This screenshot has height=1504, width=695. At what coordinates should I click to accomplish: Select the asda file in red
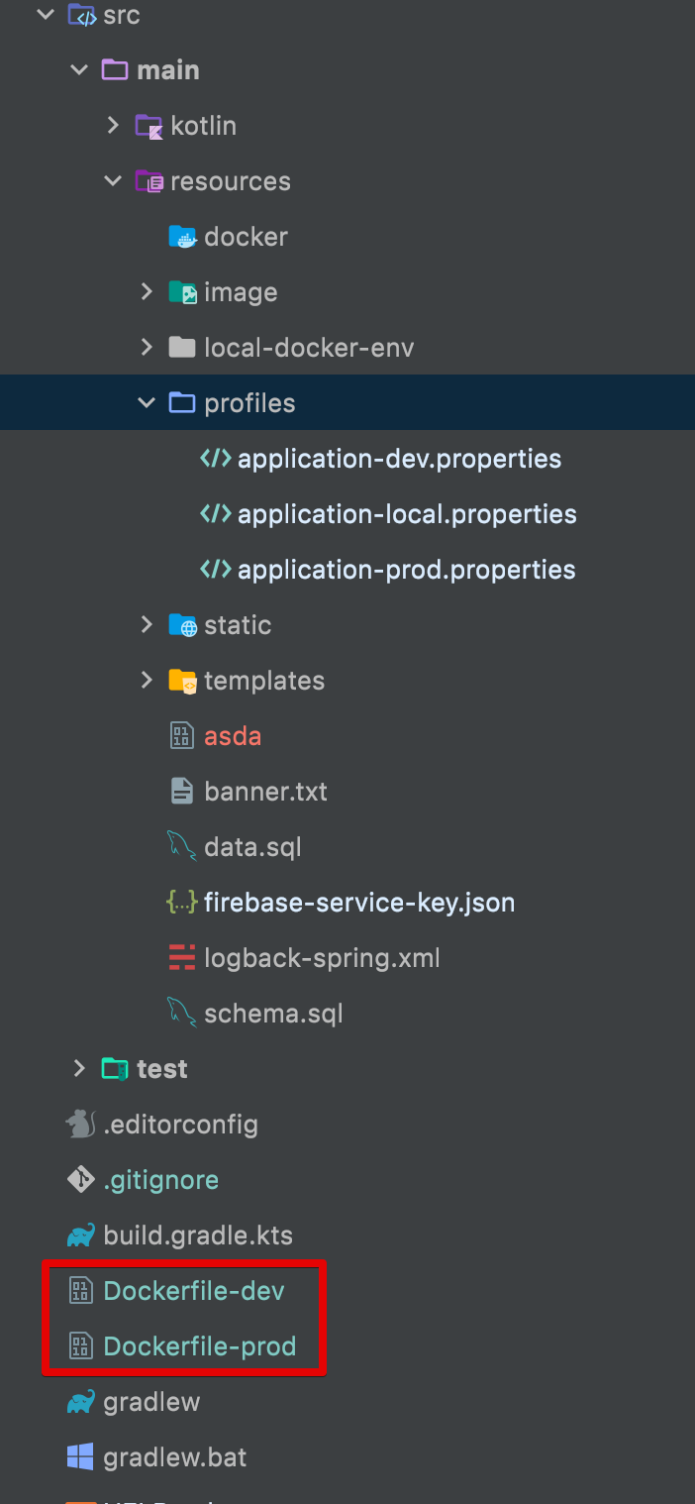tap(232, 736)
